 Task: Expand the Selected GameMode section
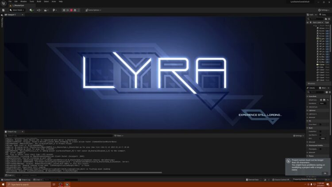pyautogui.click(x=308, y=107)
